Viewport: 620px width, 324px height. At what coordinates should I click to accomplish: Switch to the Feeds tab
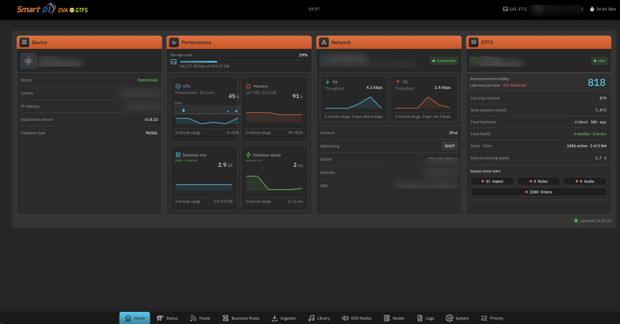point(200,318)
